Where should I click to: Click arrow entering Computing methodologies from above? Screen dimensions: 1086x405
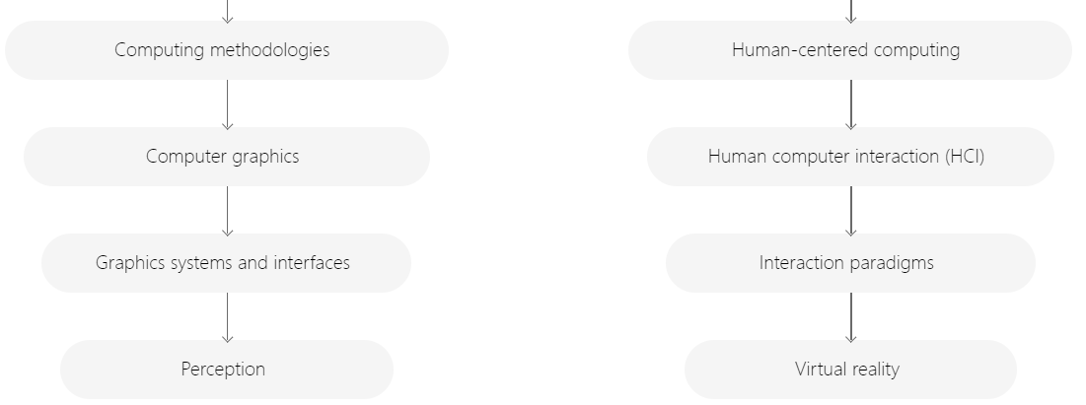[x=227, y=11]
